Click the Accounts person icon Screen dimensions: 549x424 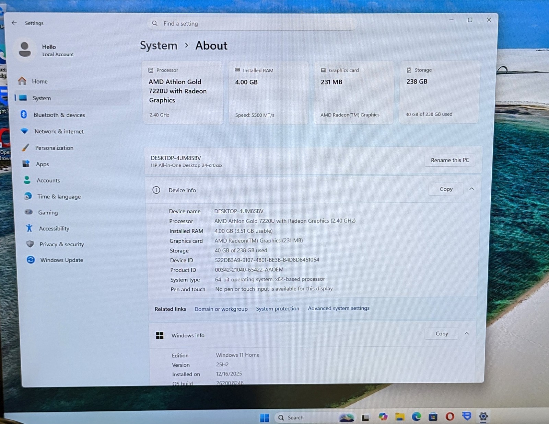[x=27, y=180]
